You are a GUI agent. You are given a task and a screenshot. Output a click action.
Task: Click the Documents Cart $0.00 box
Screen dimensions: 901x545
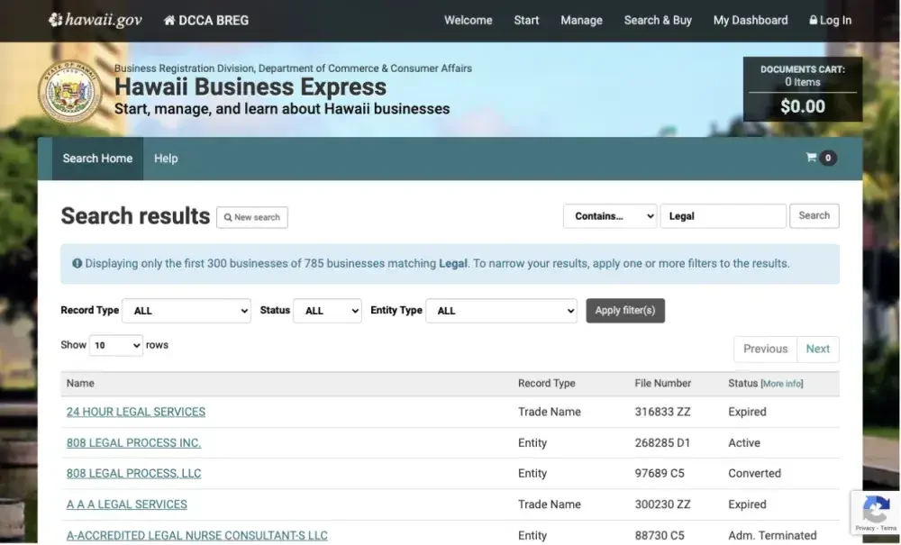click(803, 89)
